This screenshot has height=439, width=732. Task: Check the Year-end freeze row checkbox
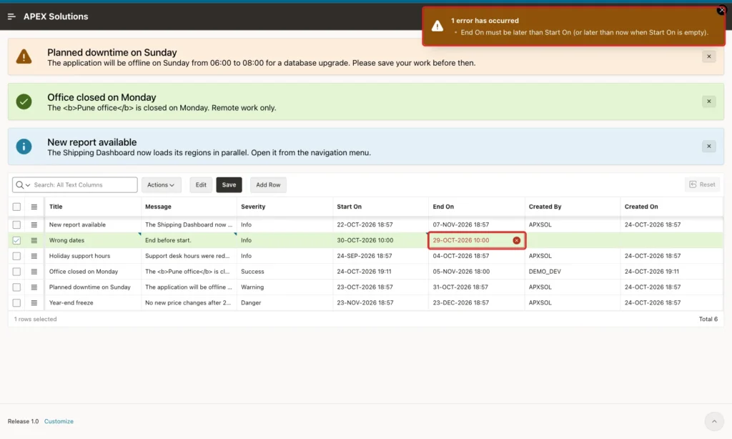point(16,302)
